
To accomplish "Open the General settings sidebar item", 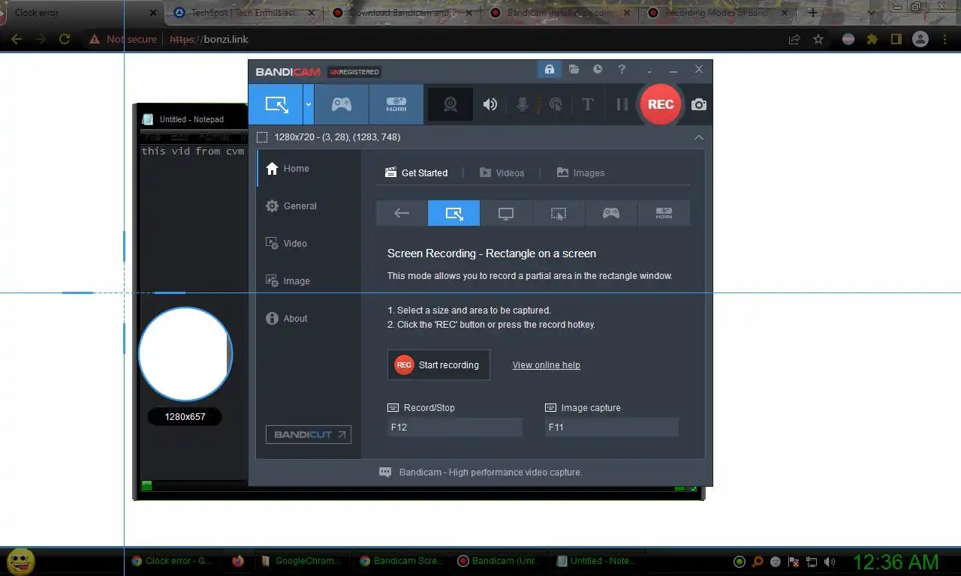I will point(309,206).
